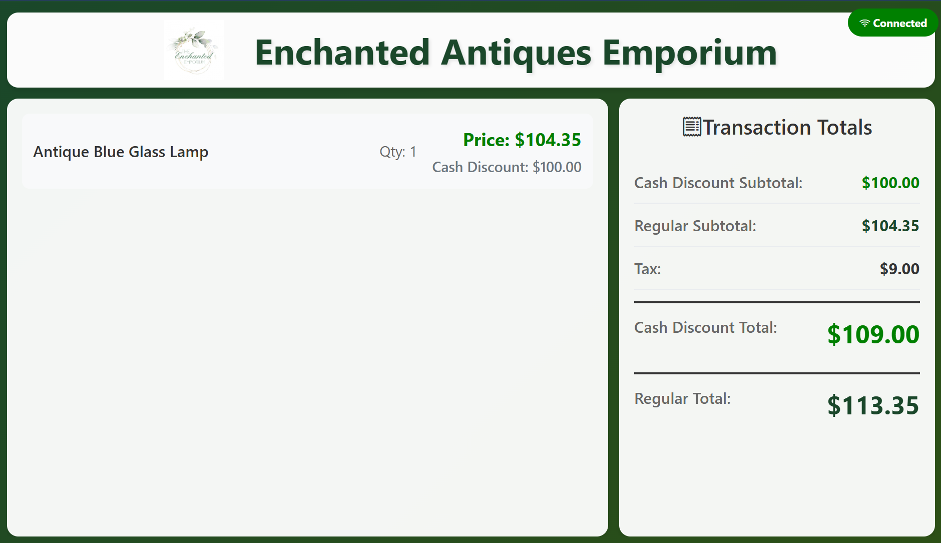This screenshot has width=941, height=543.
Task: Click the Cash Discount Subtotal label
Action: tap(718, 183)
